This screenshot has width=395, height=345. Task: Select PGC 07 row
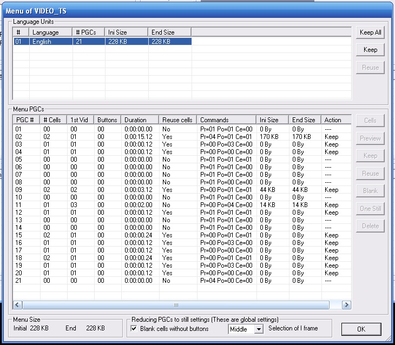182,175
